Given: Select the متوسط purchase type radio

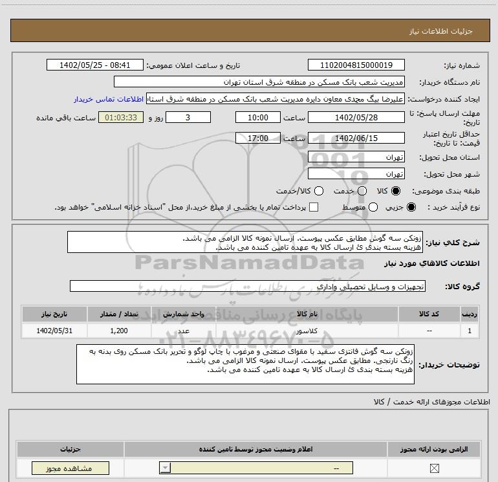Looking at the screenshot, I should click(373, 208).
